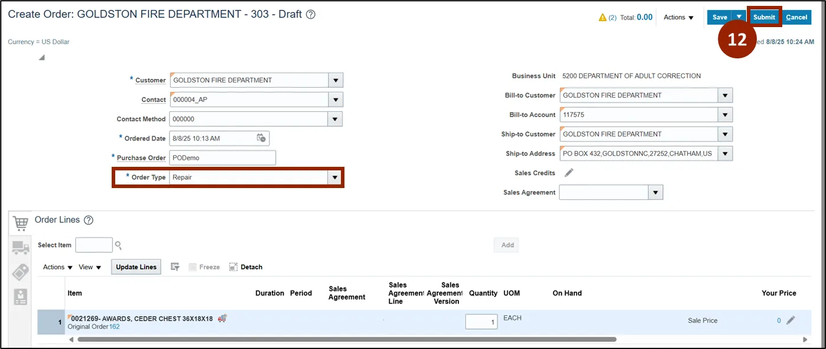Click the yellow warning triangle icon
Image resolution: width=826 pixels, height=349 pixels.
pos(603,18)
